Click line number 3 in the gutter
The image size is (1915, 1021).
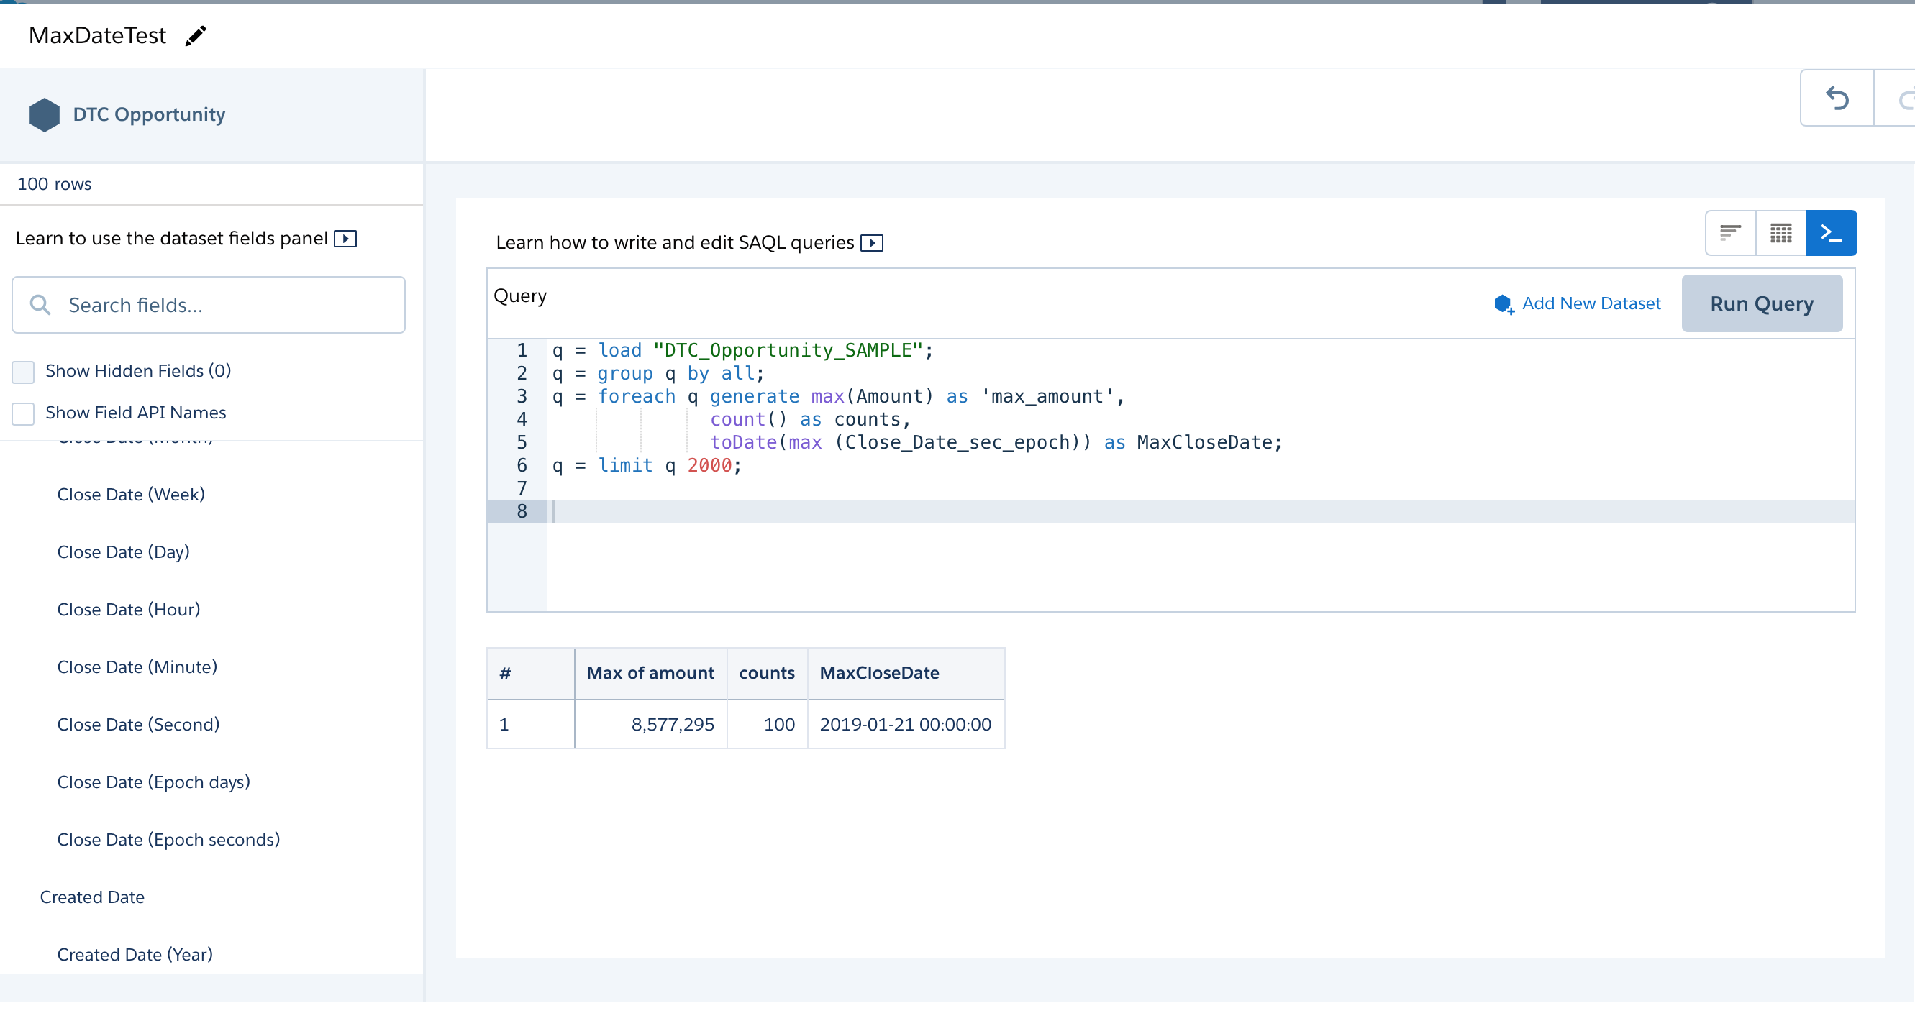(522, 396)
